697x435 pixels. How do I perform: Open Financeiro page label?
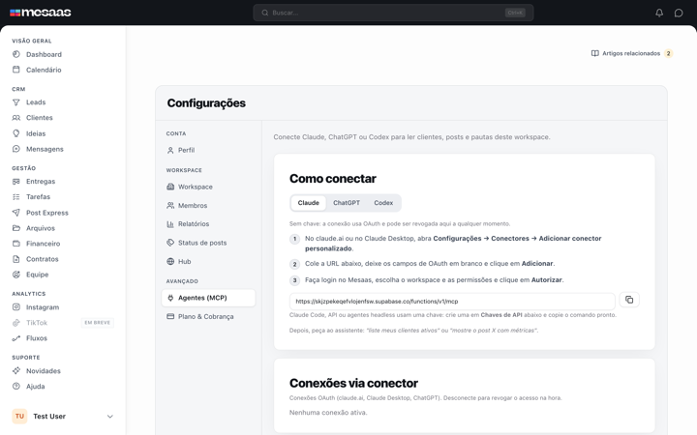(44, 244)
